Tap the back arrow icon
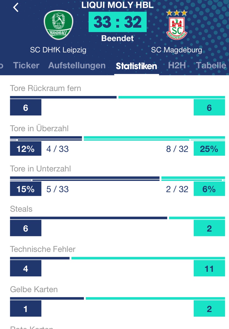Image resolution: width=229 pixels, height=329 pixels. [x=16, y=7]
